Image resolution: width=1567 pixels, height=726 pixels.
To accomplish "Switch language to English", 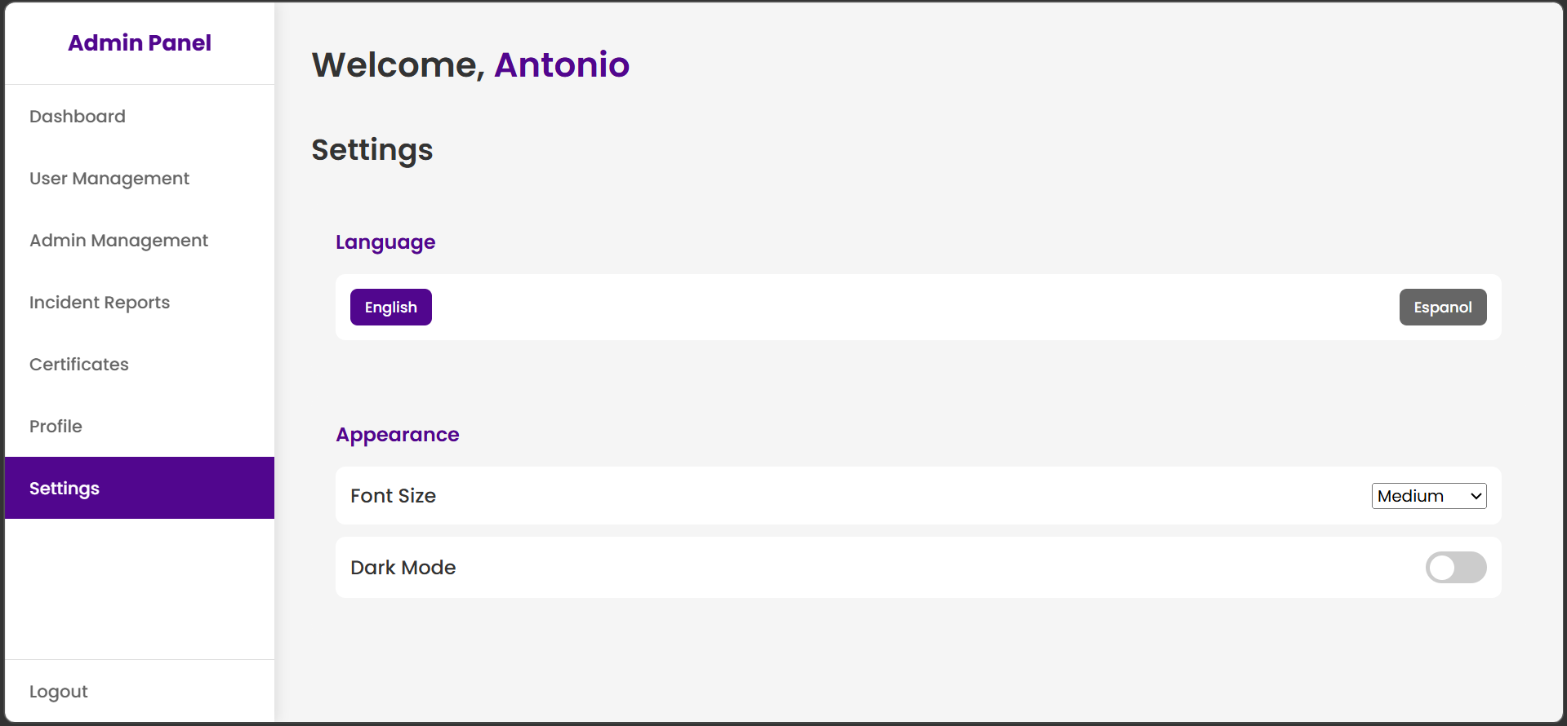I will 390,308.
